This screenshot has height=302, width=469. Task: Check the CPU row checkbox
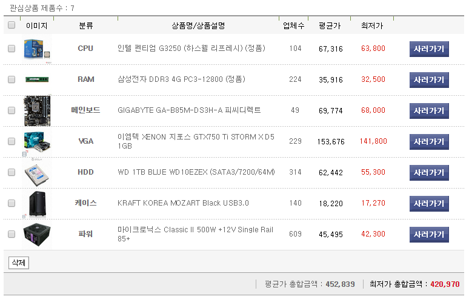coord(12,49)
